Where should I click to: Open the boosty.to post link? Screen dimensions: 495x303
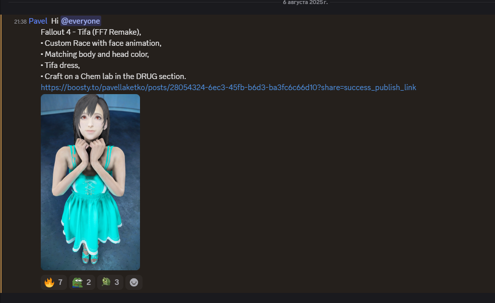(228, 88)
